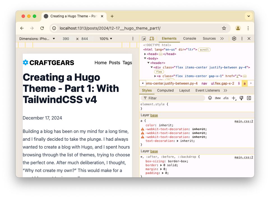Screen dimensions: 270x198
Task: Switch to the Elements panel tab
Action: pos(169,39)
